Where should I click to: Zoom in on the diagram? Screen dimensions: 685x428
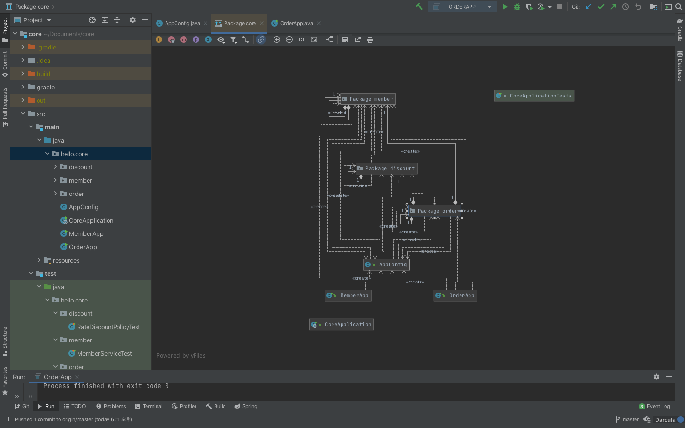point(277,39)
